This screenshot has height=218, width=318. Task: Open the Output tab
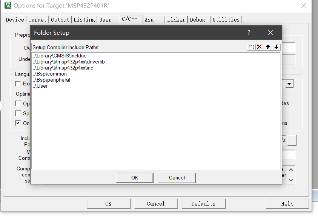(x=60, y=20)
